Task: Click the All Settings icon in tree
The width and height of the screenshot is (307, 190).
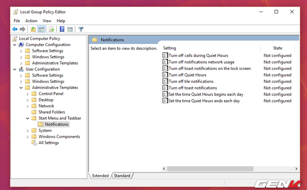Action: (x=34, y=143)
